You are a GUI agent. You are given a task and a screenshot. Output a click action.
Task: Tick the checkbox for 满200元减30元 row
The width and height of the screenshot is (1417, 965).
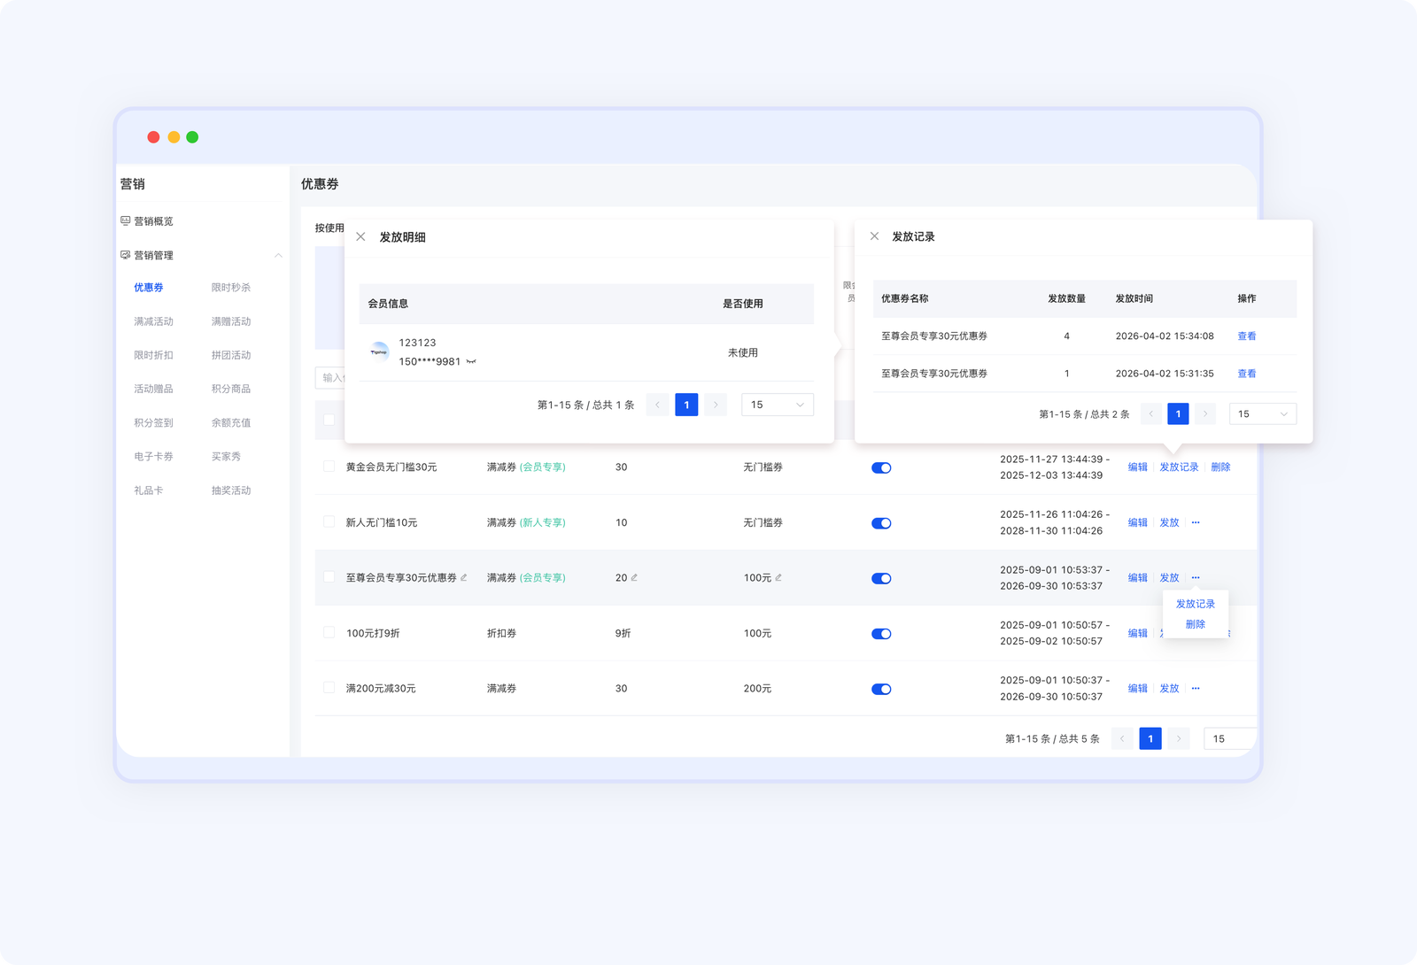(329, 688)
